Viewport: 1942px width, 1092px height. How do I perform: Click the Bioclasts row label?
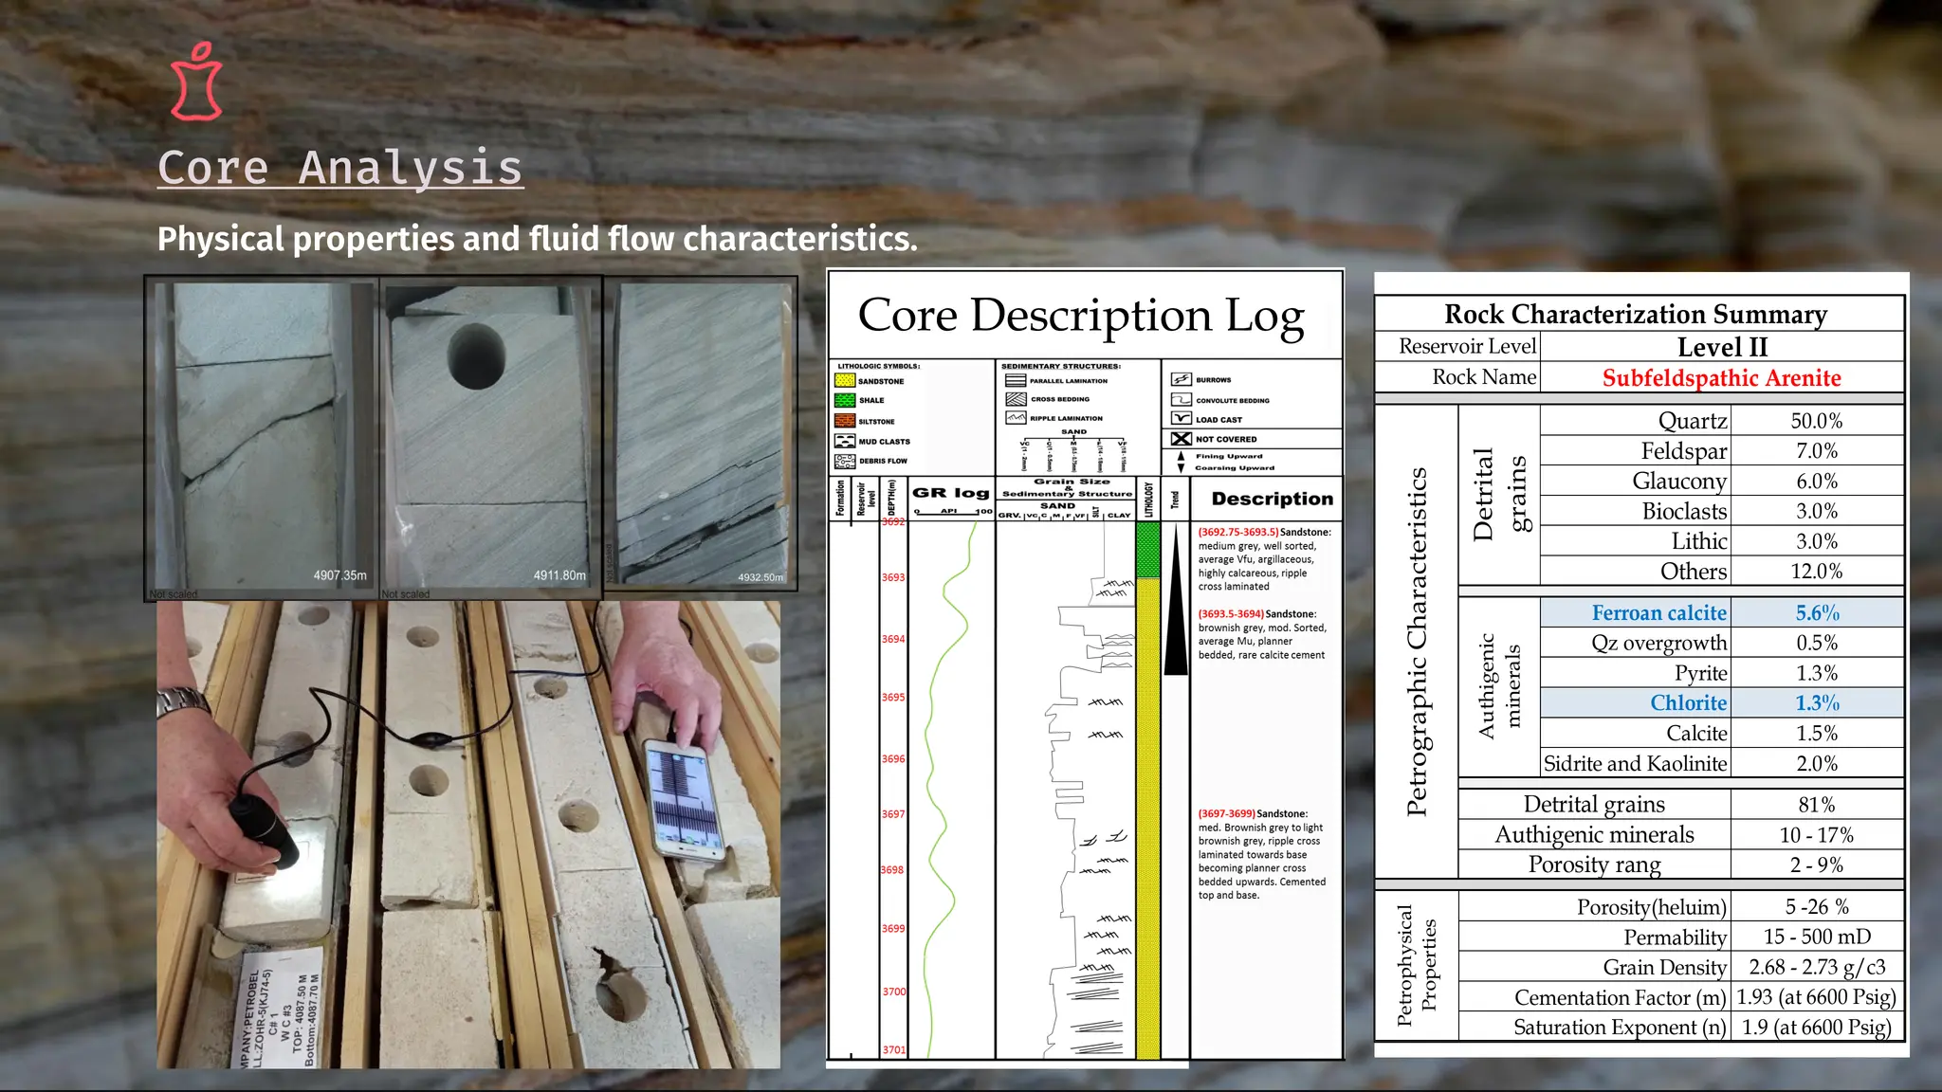pyautogui.click(x=1684, y=512)
